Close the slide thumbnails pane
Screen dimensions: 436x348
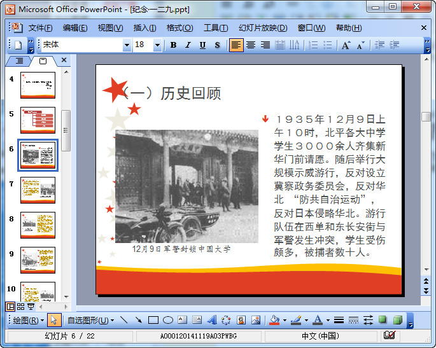click(x=64, y=60)
